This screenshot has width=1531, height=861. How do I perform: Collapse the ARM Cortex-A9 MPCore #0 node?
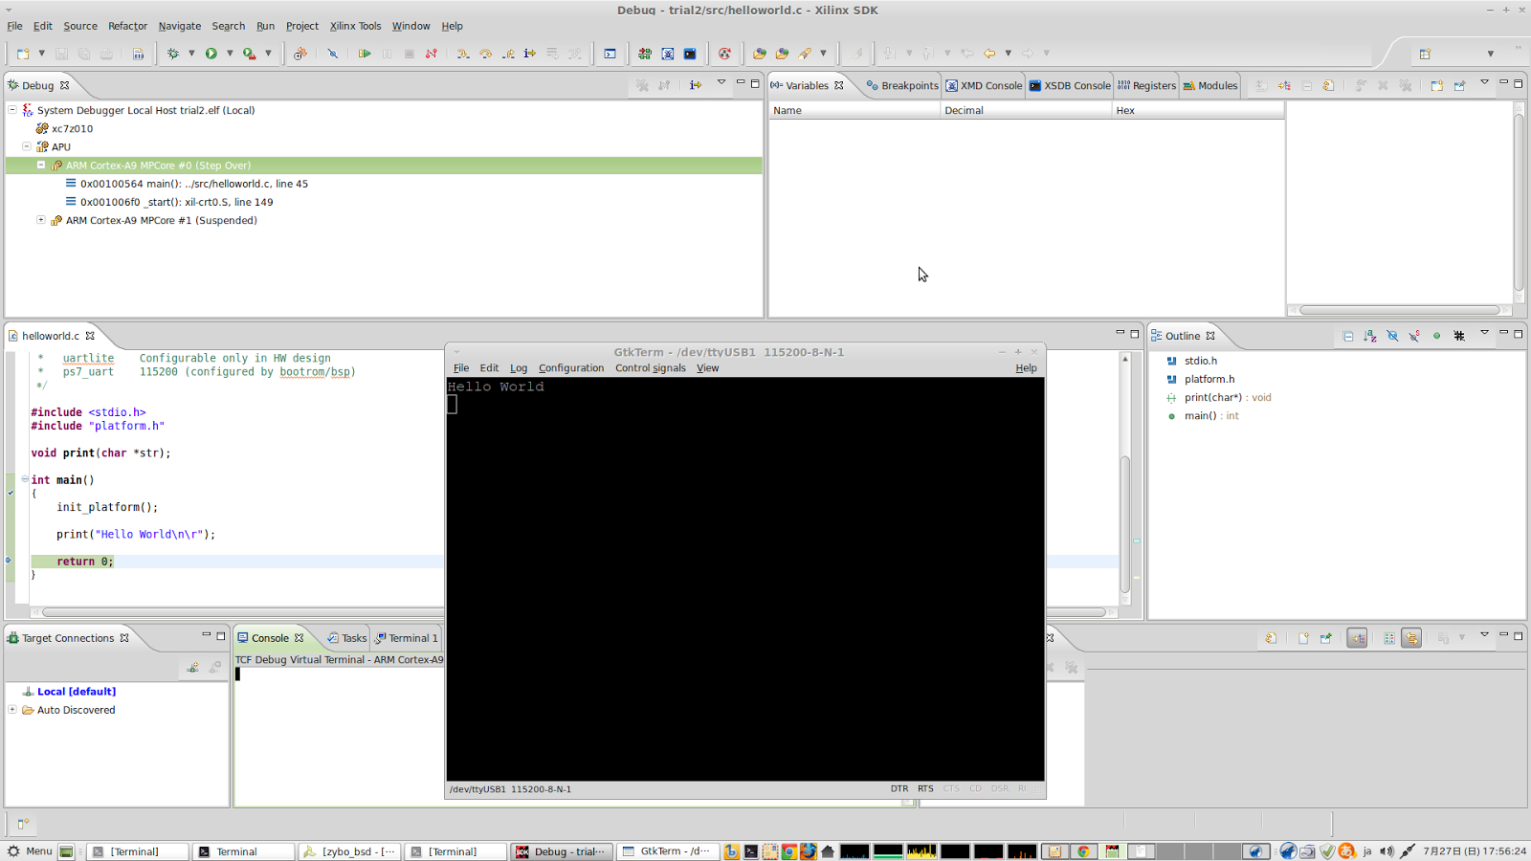coord(41,165)
